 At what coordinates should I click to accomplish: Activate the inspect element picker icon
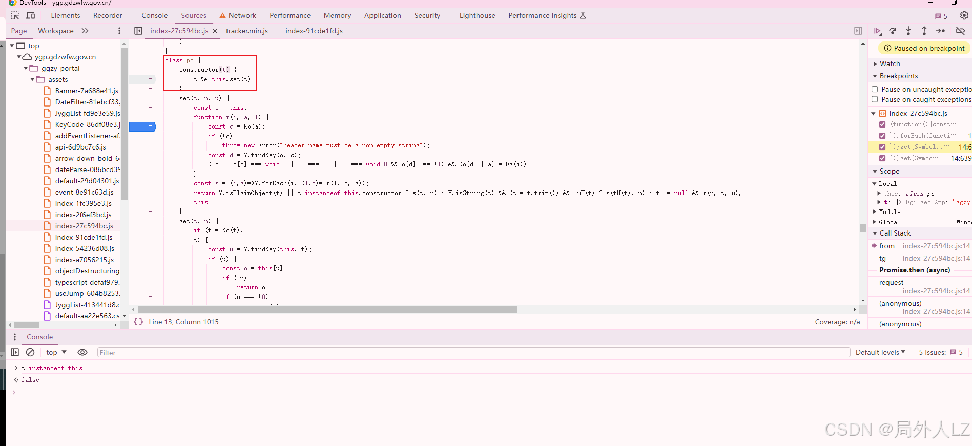[x=15, y=15]
